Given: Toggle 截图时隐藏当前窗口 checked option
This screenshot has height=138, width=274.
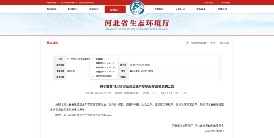Looking at the screenshot, I should (103, 76).
